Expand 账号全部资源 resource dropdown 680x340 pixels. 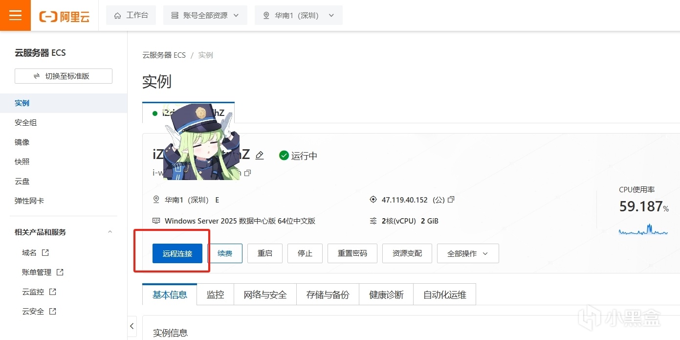tap(205, 15)
